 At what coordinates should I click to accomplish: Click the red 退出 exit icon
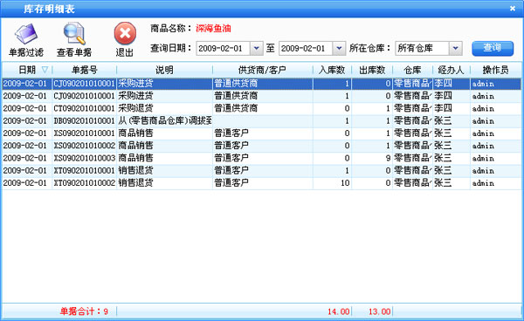click(x=125, y=33)
